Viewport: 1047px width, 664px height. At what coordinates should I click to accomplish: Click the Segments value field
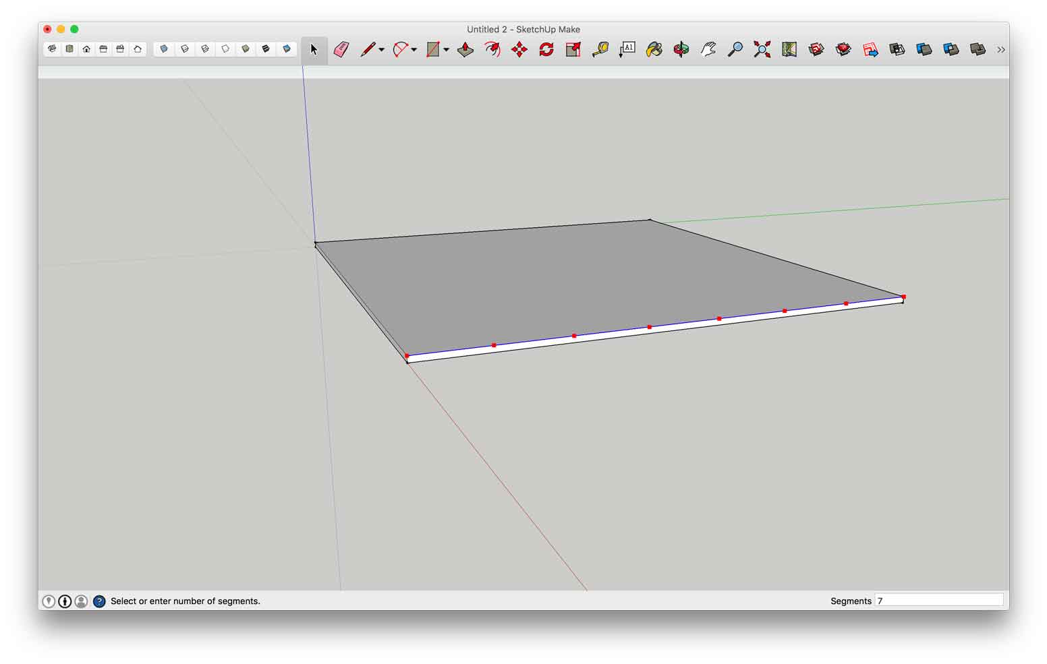pyautogui.click(x=939, y=601)
